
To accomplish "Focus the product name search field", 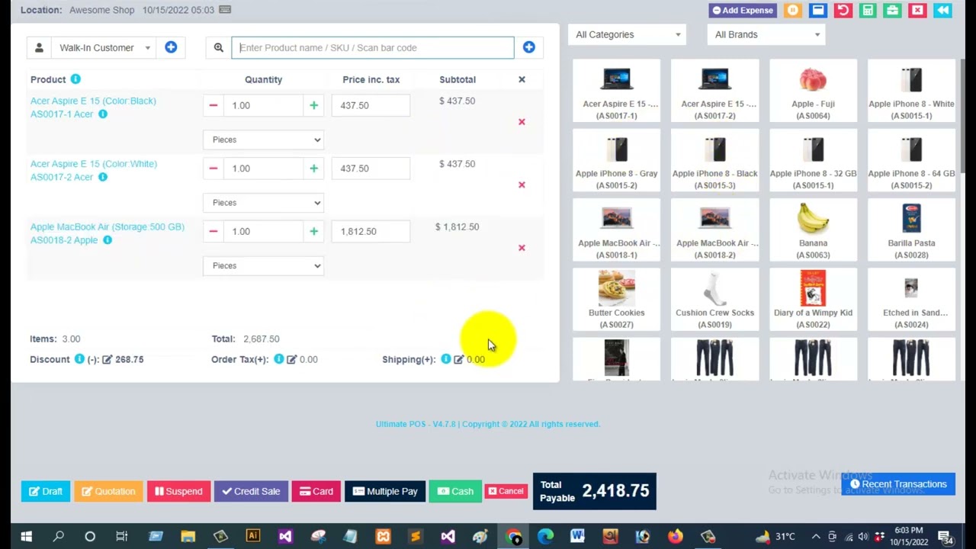I will [373, 47].
